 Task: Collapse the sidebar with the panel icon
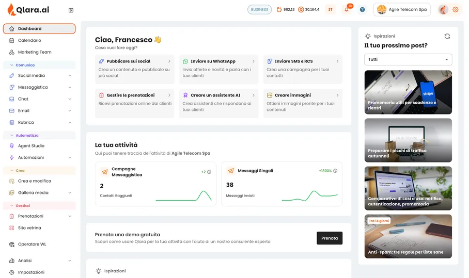coord(71,10)
